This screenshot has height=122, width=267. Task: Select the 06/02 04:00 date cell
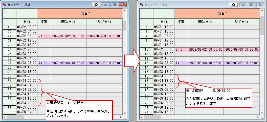pyautogui.click(x=27, y=32)
